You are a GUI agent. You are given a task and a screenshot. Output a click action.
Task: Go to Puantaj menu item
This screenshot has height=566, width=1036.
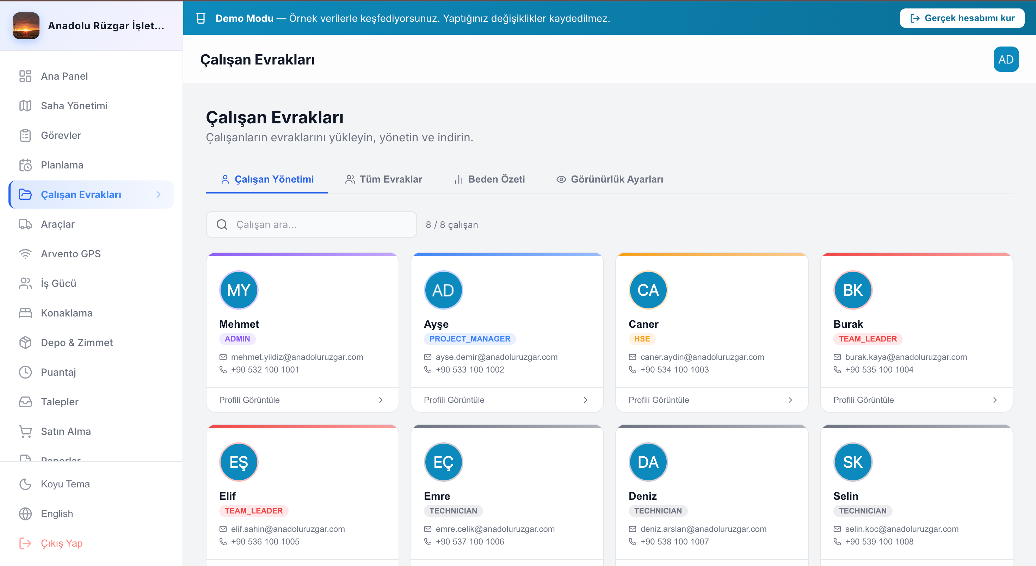[91, 372]
